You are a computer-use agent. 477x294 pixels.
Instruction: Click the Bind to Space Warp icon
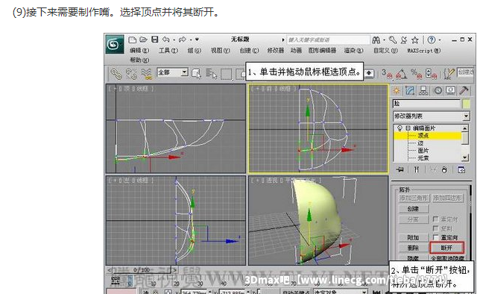click(x=146, y=73)
